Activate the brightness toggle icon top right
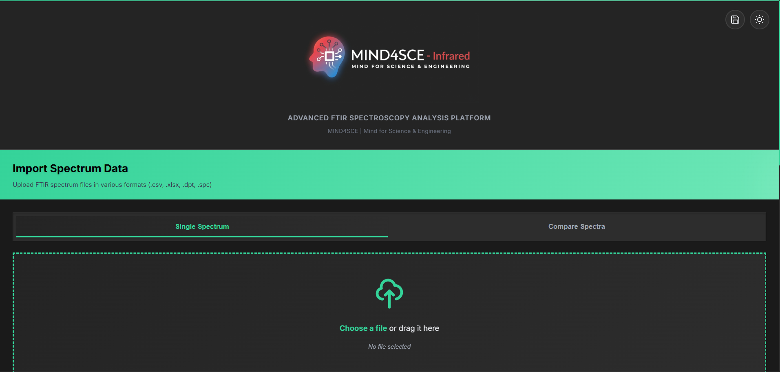780x372 pixels. coord(759,19)
